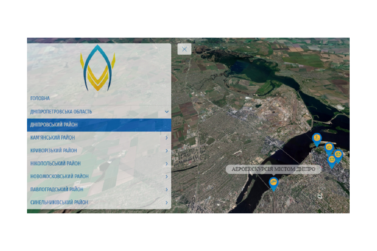This screenshot has width=377, height=251.
Task: Select the sailing ship map marker
Action: click(x=317, y=138)
